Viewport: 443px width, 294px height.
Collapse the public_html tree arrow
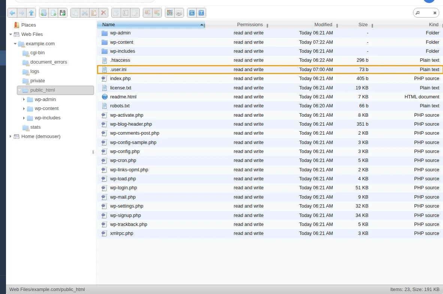tap(19, 90)
